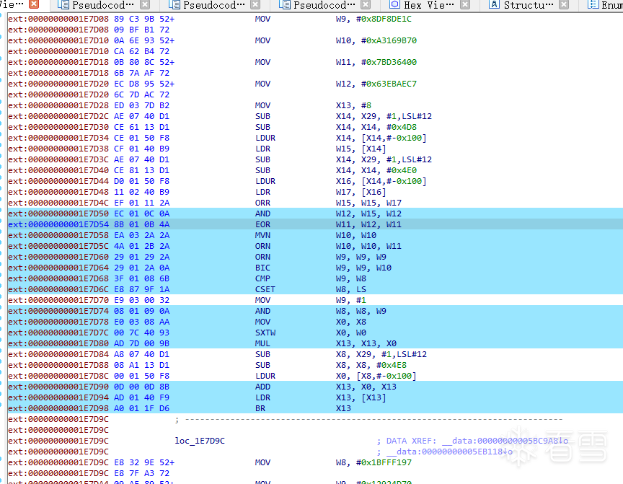Close the Structures tab

563,5
